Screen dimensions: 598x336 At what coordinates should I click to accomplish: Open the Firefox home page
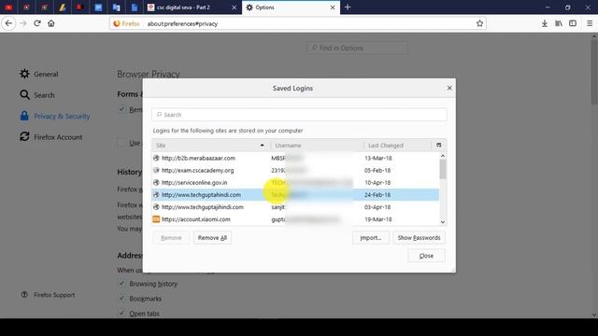51,23
